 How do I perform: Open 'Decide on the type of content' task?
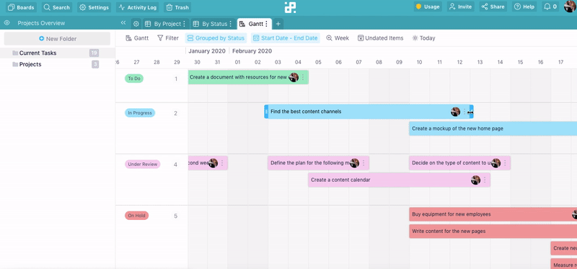[459, 163]
